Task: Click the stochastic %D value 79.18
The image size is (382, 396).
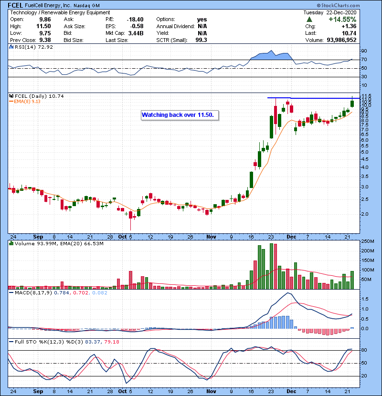Action: (111, 342)
